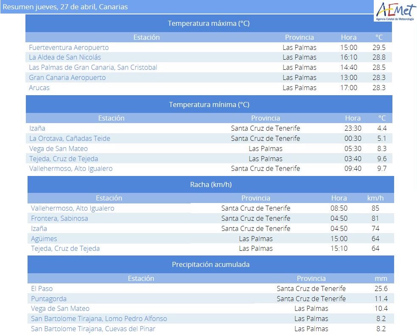Click the Precipitación acumulada header
Image resolution: width=417 pixels, height=335 pixels.
[211, 264]
